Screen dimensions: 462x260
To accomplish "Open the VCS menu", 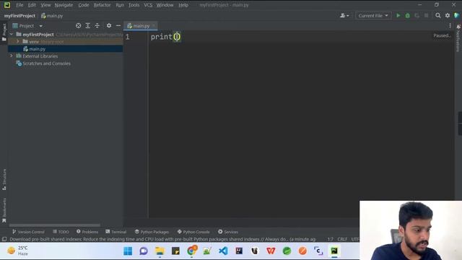I will tap(148, 5).
